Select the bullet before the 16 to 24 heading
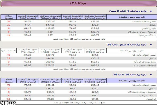Viewport: 157px width, 105px height. tap(151, 75)
